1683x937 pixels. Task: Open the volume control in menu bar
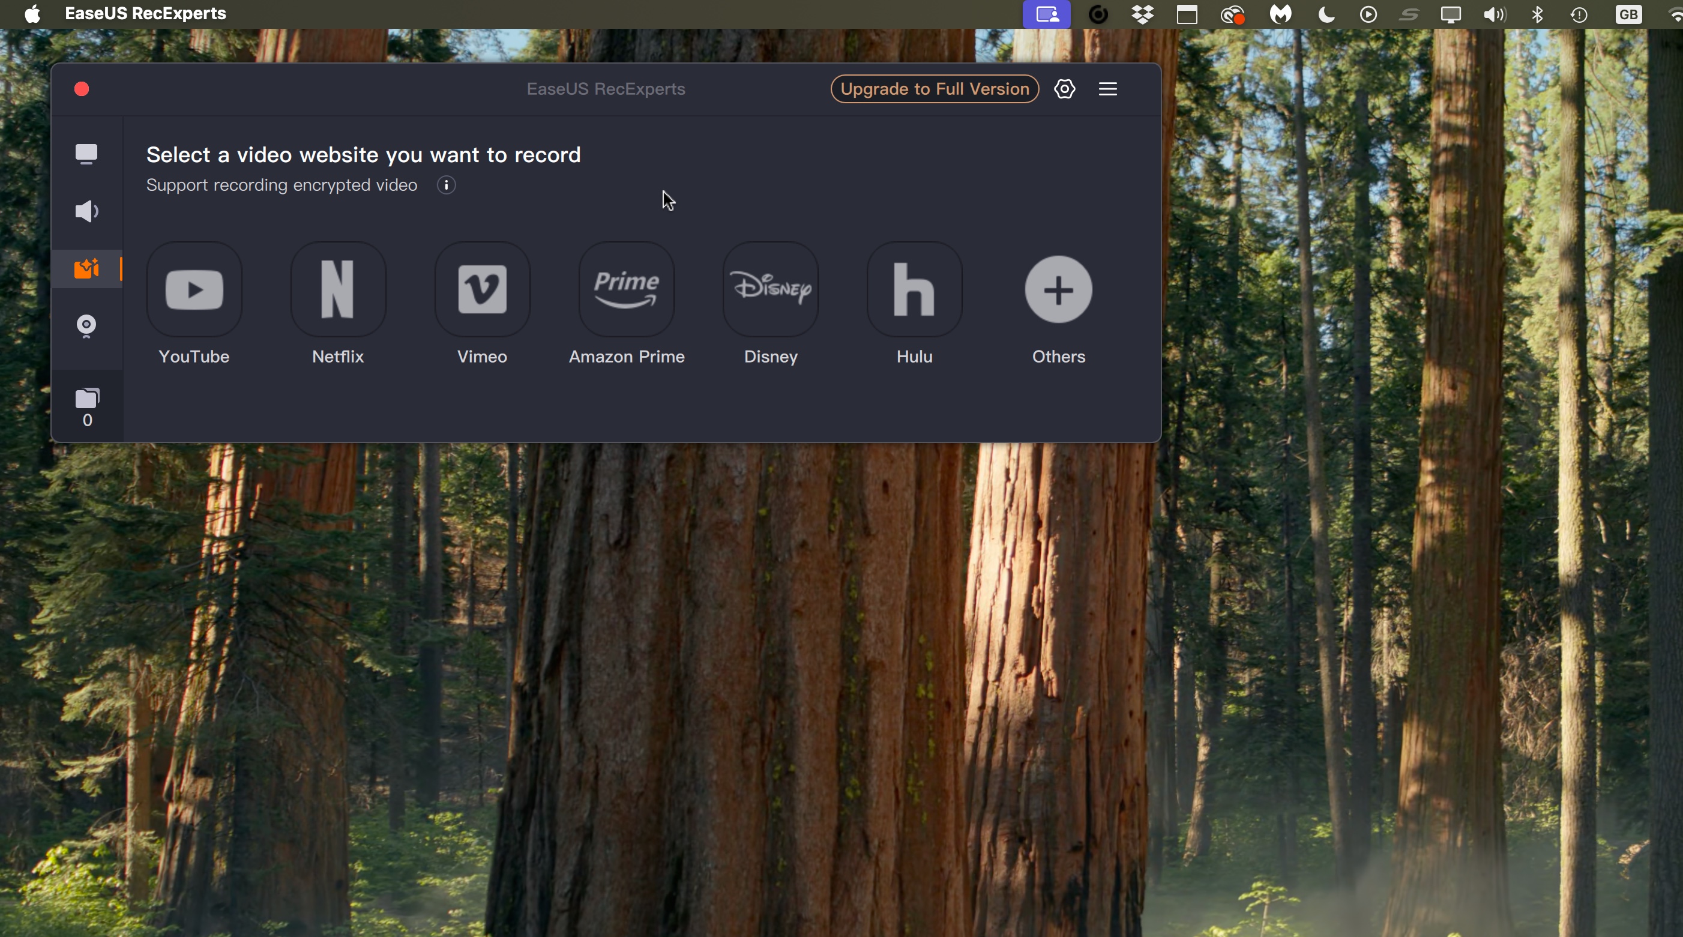click(1494, 14)
